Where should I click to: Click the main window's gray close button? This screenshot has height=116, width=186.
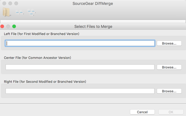point(4,3)
